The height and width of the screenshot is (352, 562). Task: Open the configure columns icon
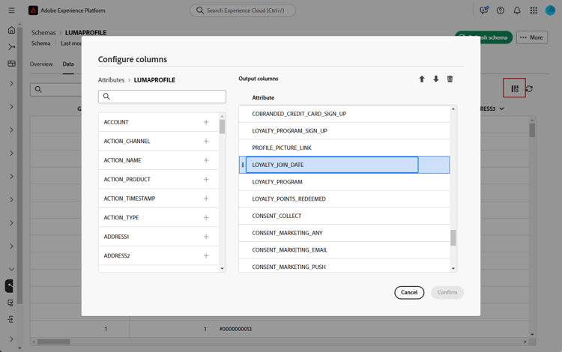point(514,88)
